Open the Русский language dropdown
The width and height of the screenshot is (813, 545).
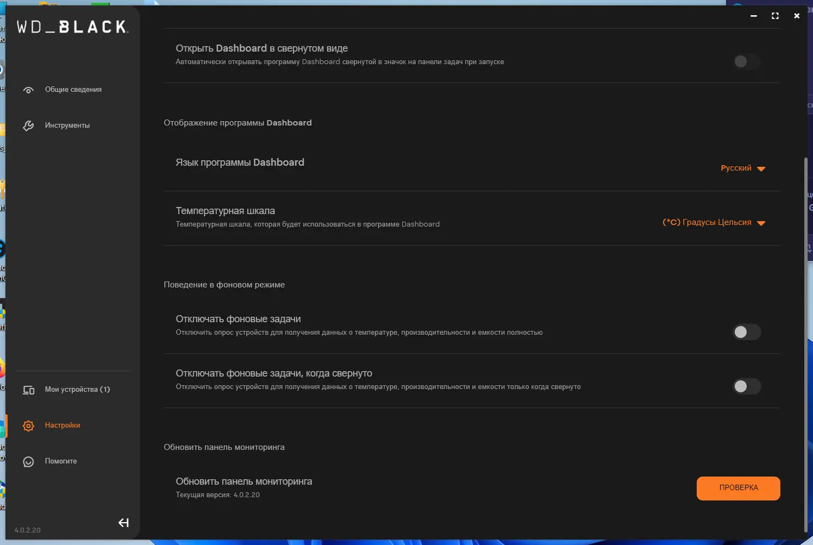743,168
